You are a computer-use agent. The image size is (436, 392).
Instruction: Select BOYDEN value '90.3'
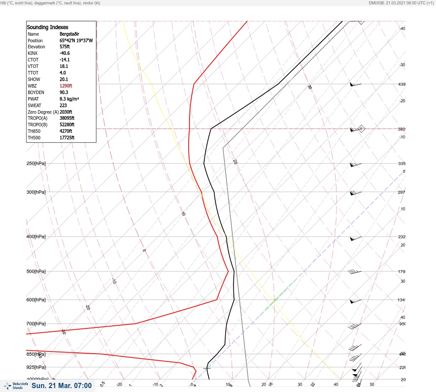coord(63,92)
